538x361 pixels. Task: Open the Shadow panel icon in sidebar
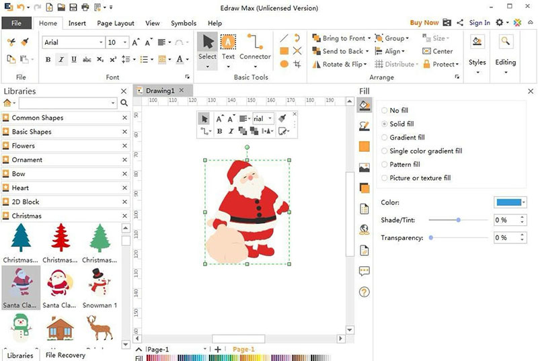364,188
